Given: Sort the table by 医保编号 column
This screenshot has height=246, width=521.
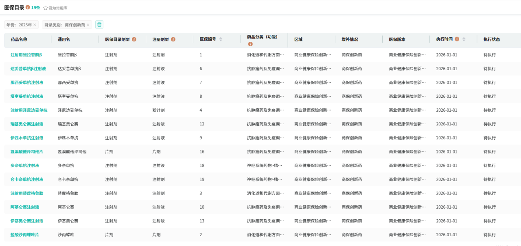Looking at the screenshot, I should point(221,39).
